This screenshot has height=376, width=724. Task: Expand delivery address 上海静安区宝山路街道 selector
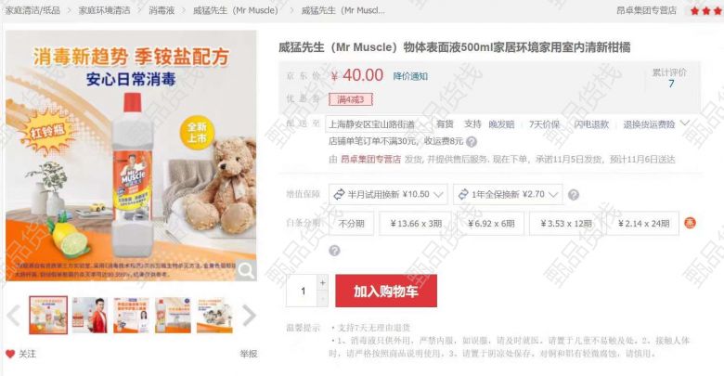coord(378,124)
